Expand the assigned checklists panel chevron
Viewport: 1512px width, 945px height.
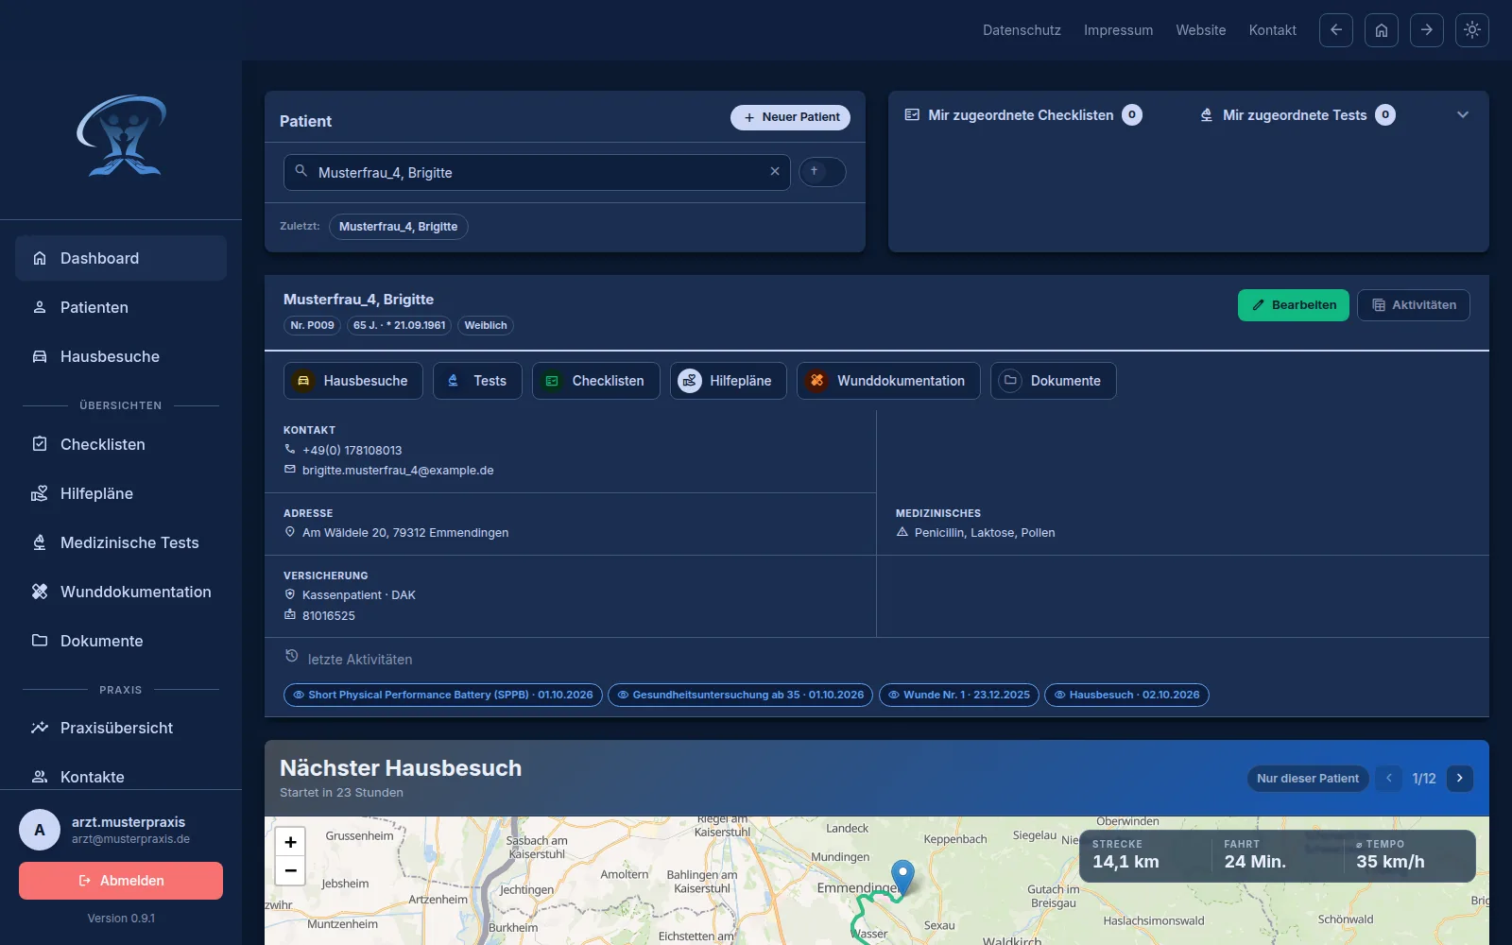[x=1463, y=115]
